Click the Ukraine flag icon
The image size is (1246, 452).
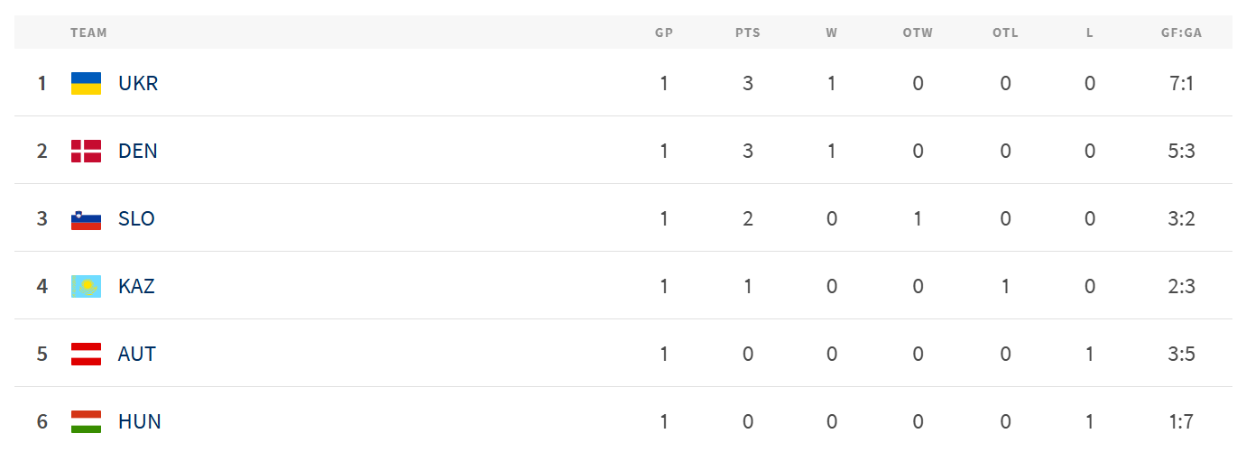pyautogui.click(x=86, y=84)
